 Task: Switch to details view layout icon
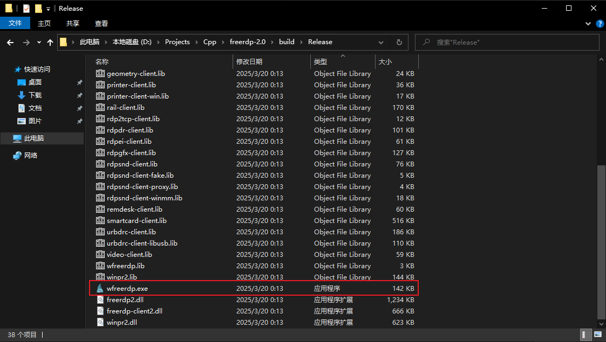tap(585, 335)
